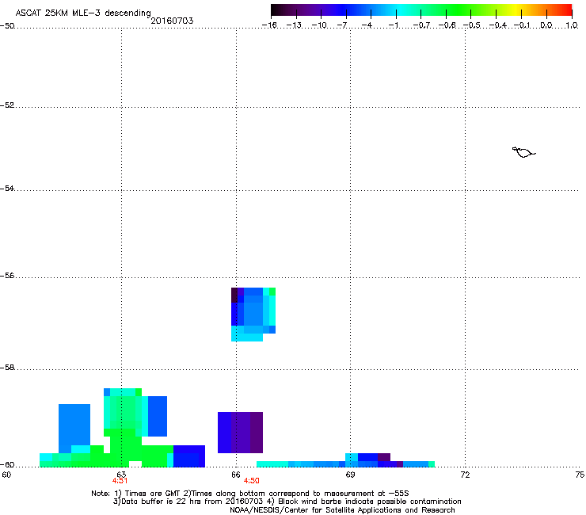Select the -13 colorbar label

[294, 25]
